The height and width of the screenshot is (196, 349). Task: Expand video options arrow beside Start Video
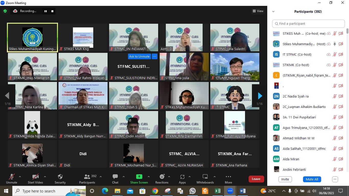click(x=45, y=177)
